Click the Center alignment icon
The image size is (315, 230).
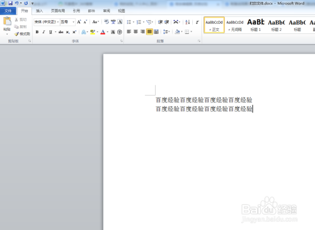point(135,31)
